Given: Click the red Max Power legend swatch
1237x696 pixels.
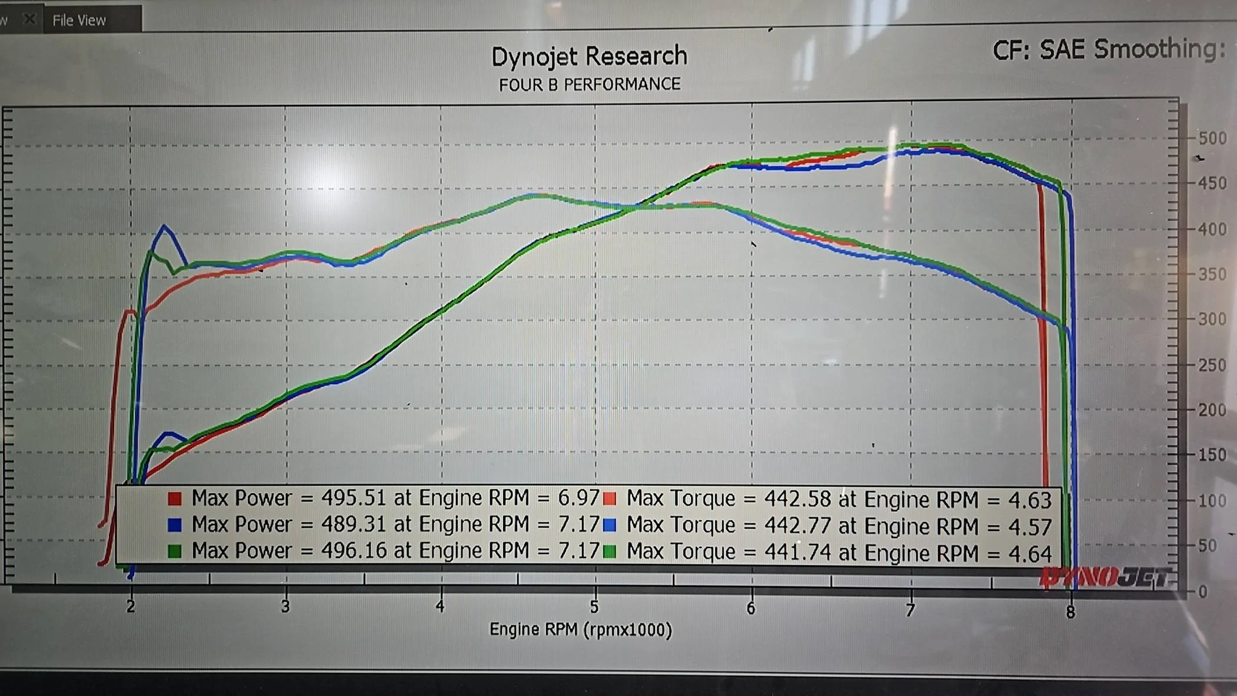Looking at the screenshot, I should click(174, 499).
